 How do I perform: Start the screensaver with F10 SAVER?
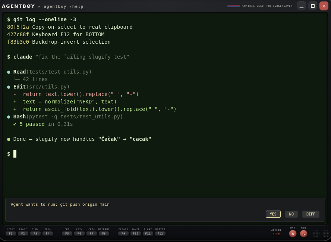tap(136, 233)
